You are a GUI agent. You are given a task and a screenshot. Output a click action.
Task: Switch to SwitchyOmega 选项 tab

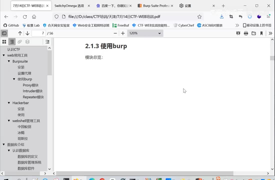coord(69,6)
